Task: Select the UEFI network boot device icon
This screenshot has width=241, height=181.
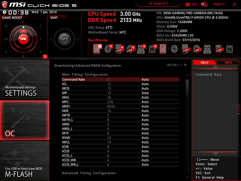Action: pos(153,49)
